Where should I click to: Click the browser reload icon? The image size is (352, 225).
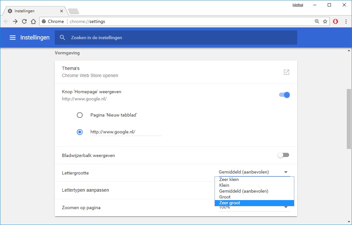tap(24, 21)
